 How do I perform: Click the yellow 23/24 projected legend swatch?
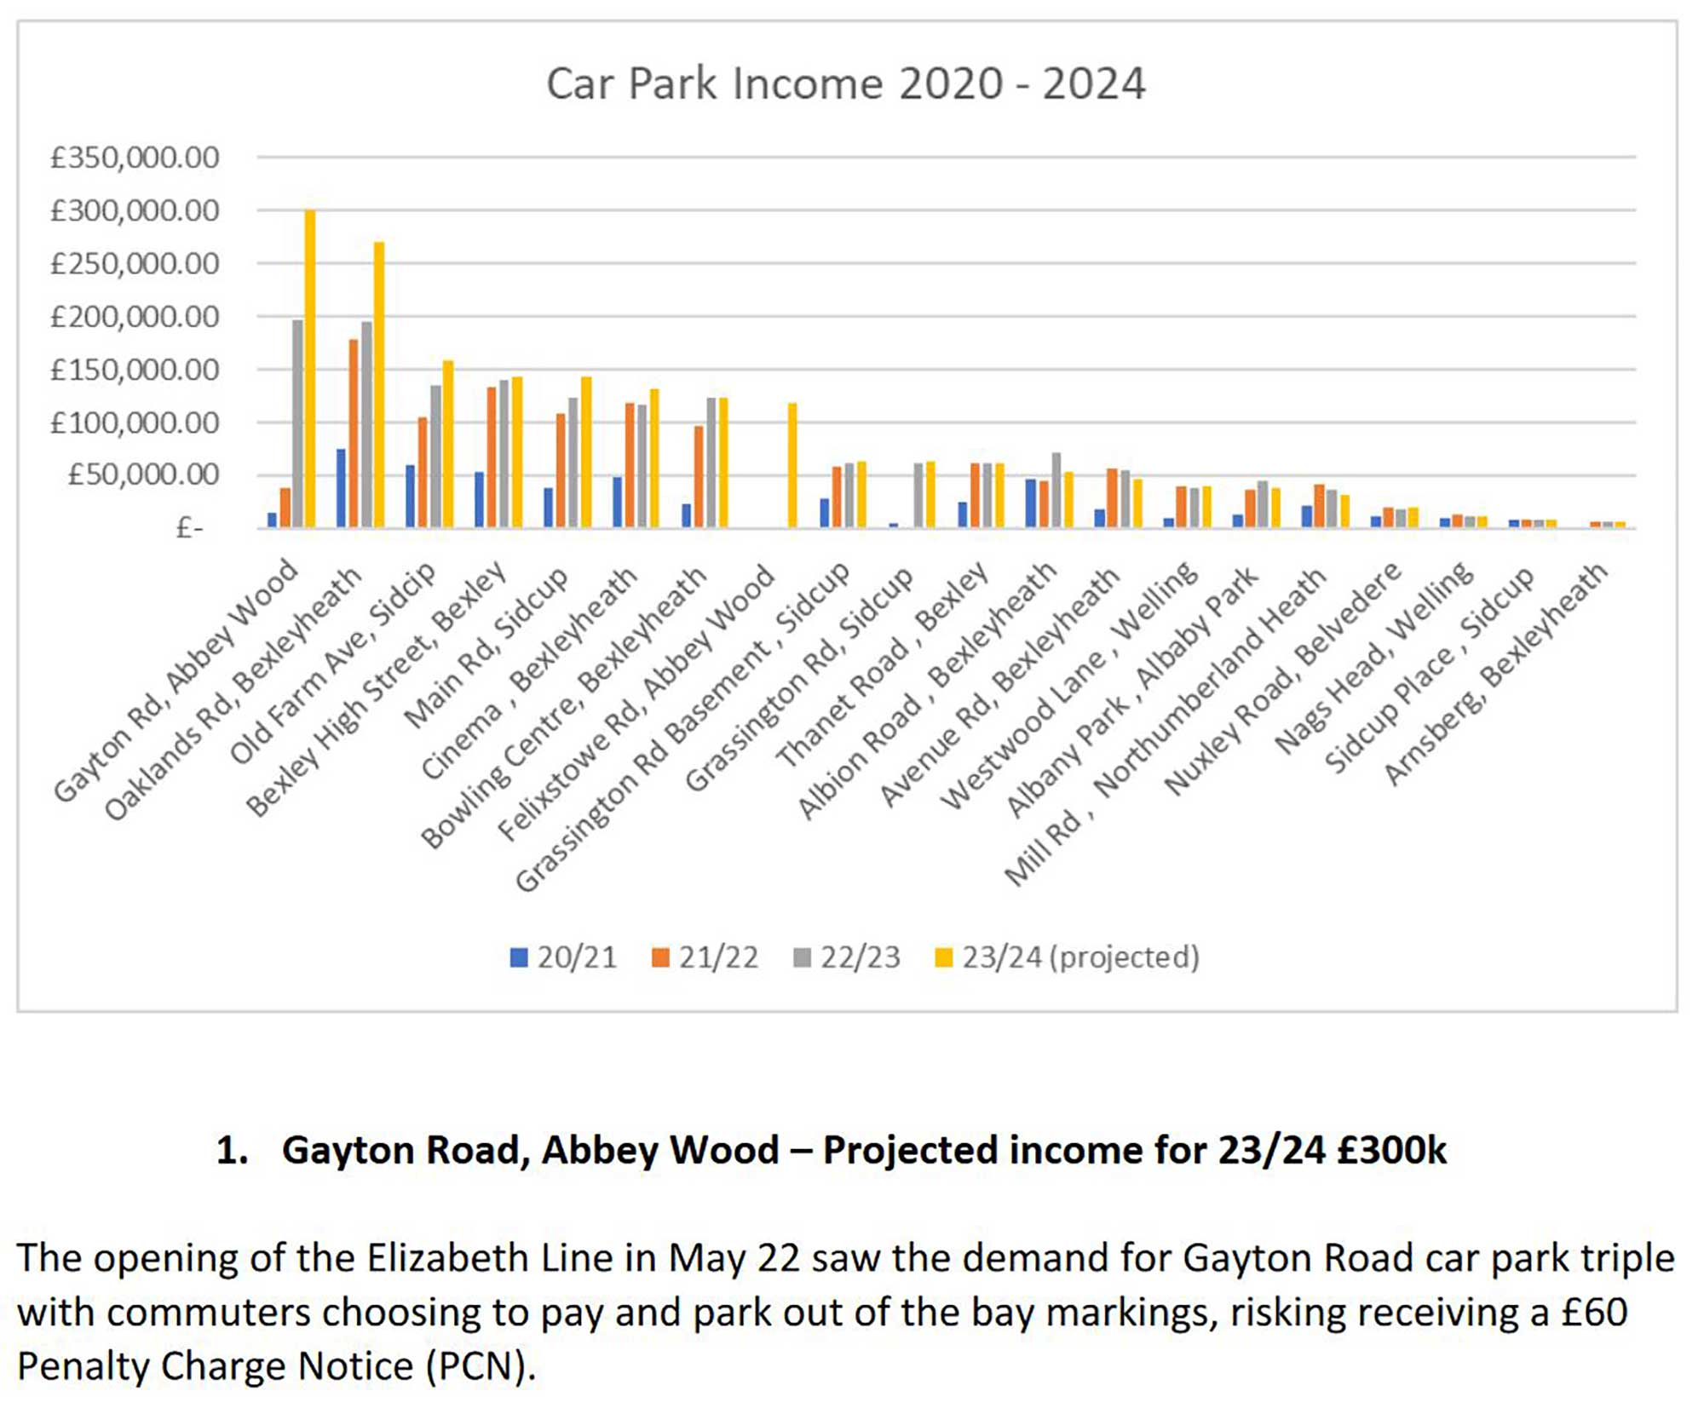tap(943, 957)
